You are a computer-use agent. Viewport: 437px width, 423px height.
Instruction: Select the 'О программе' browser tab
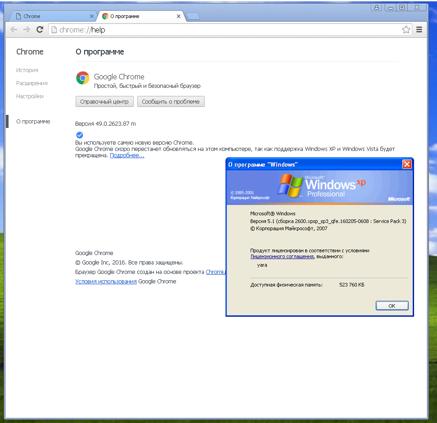[x=135, y=16]
